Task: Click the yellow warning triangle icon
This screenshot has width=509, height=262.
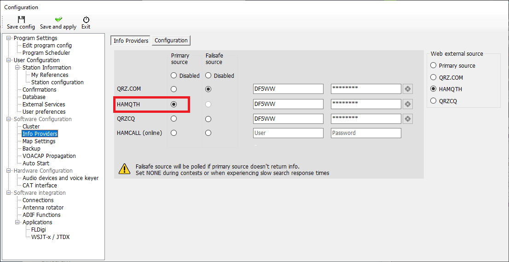Action: click(124, 169)
